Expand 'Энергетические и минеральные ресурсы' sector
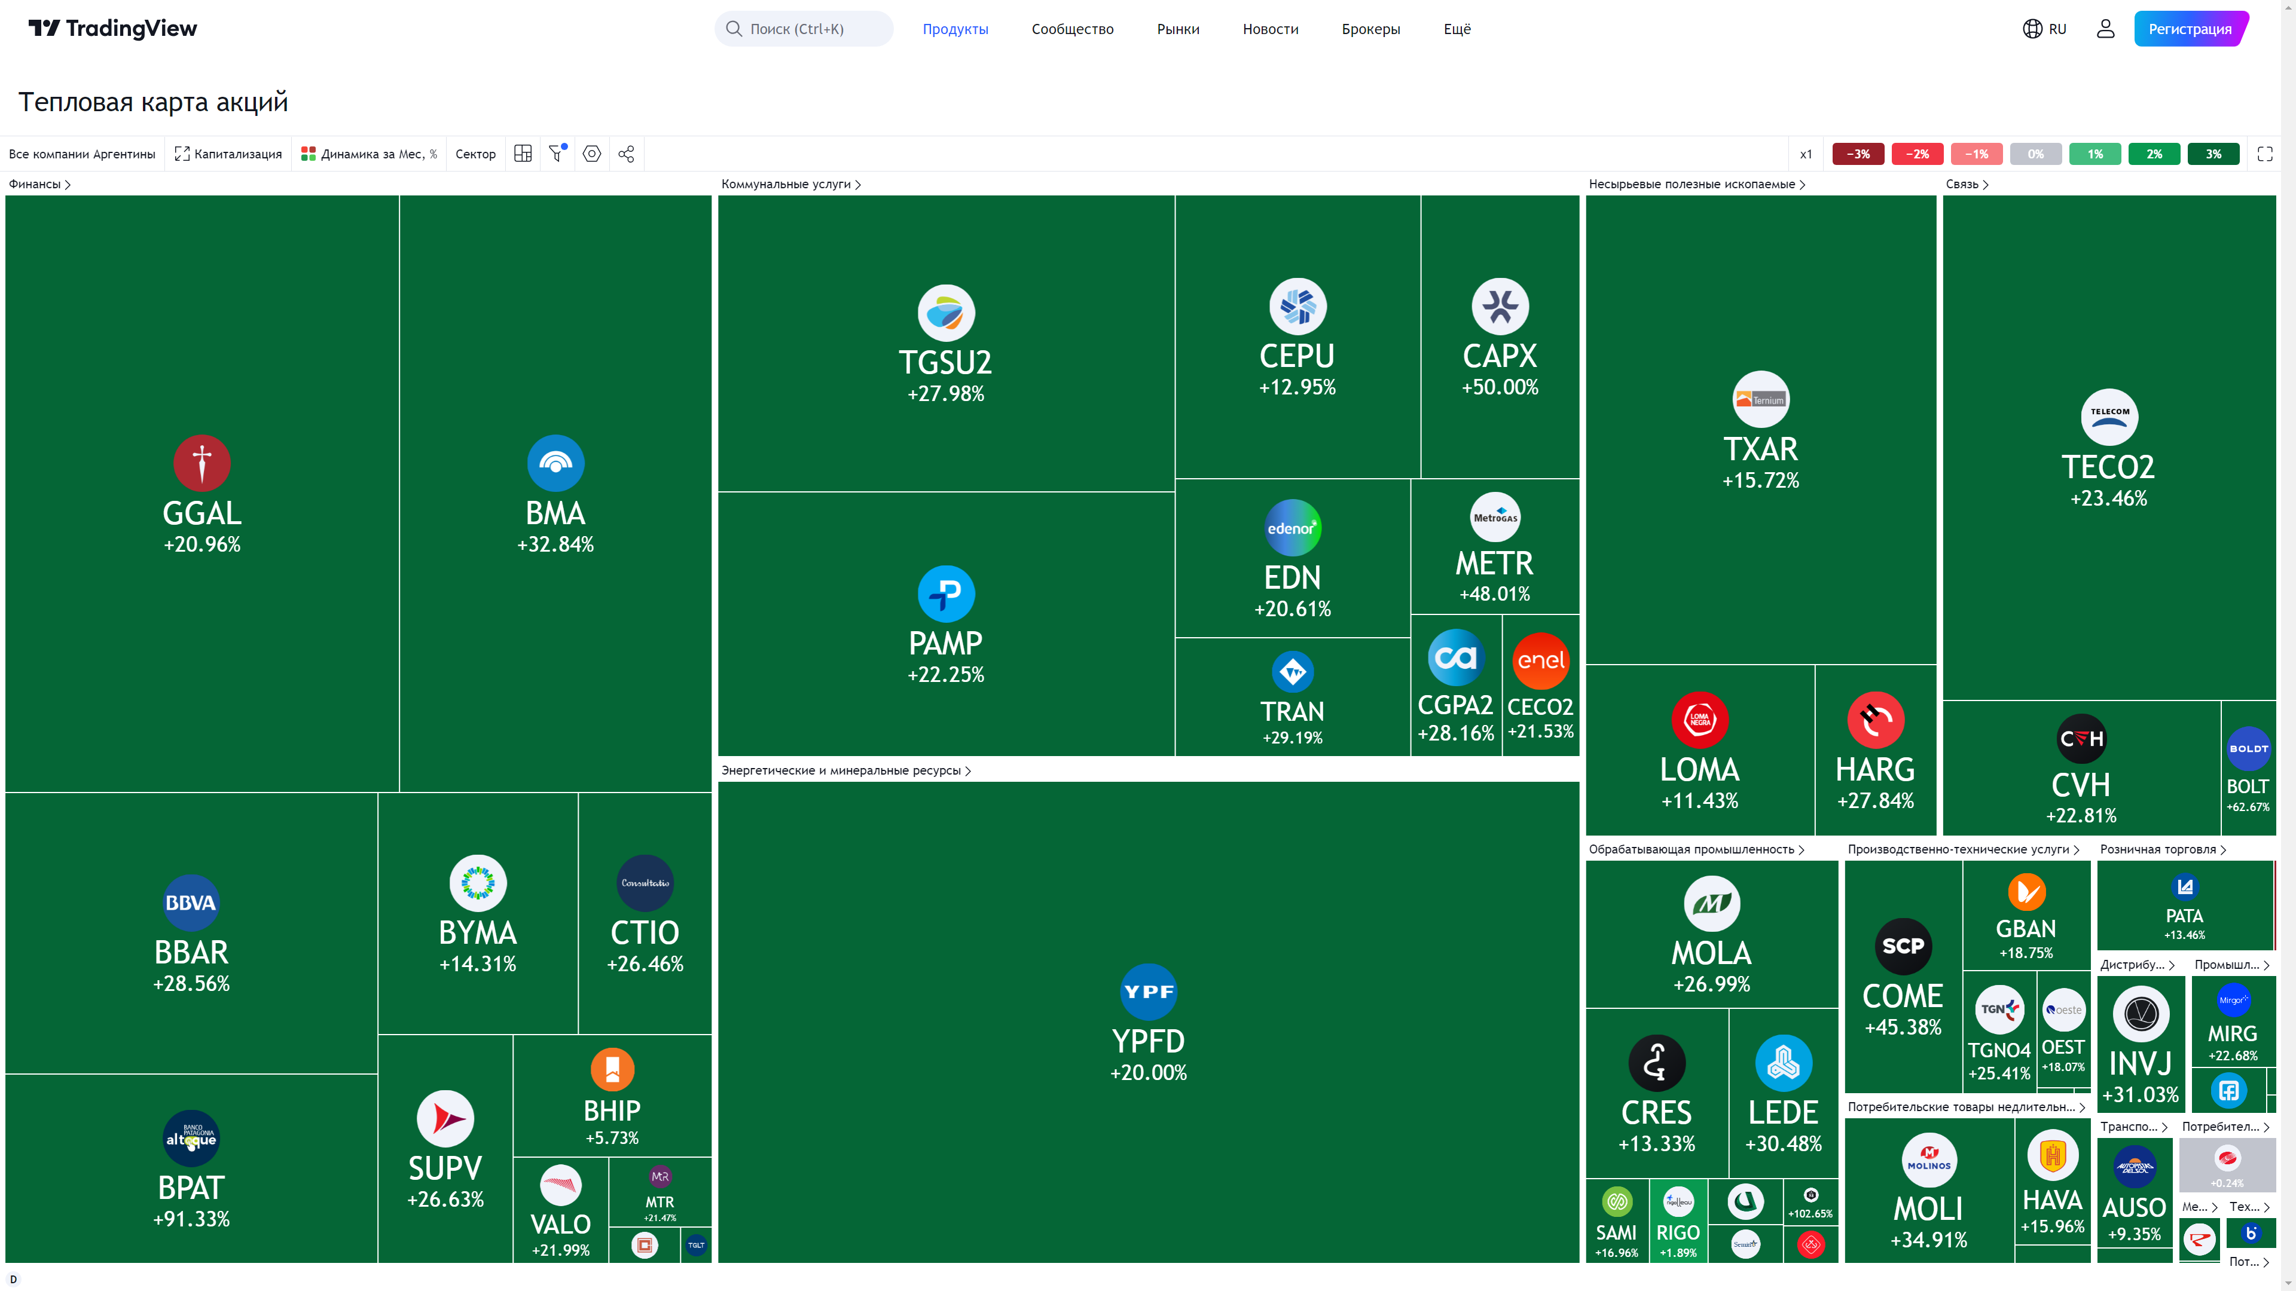Image resolution: width=2296 pixels, height=1291 pixels. point(846,770)
